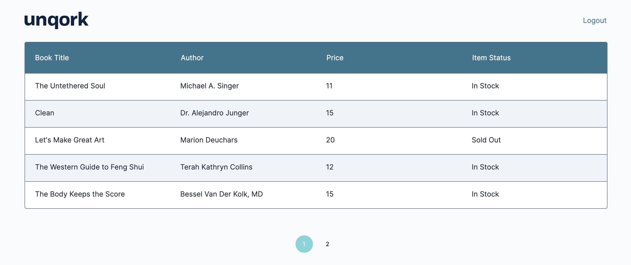Click the Book Title column header
Image resolution: width=631 pixels, height=265 pixels.
click(x=52, y=58)
